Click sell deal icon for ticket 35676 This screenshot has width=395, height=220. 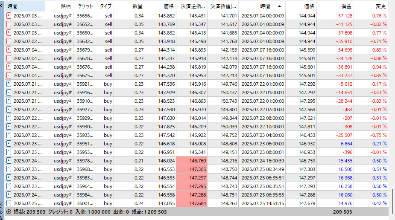tap(9, 67)
